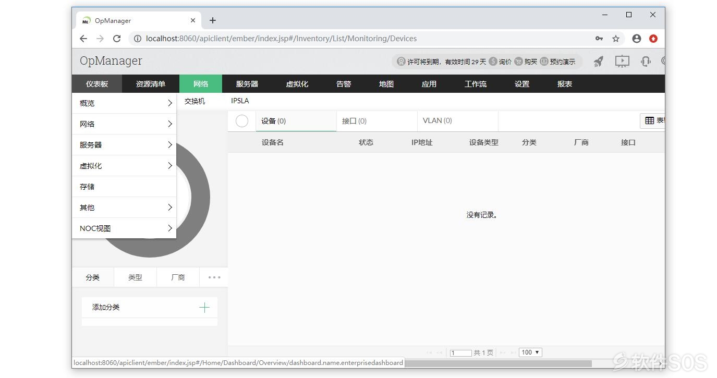Image resolution: width=717 pixels, height=378 pixels.
Task: Click the browser back arrow
Action: click(83, 39)
